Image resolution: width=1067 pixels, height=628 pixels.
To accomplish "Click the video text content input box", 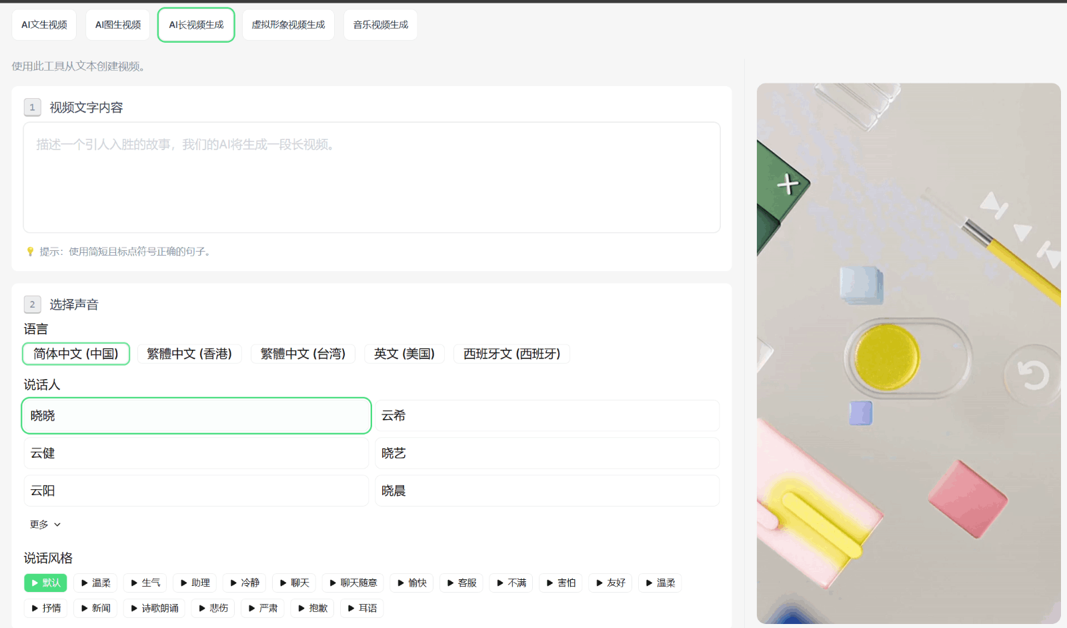I will point(371,178).
